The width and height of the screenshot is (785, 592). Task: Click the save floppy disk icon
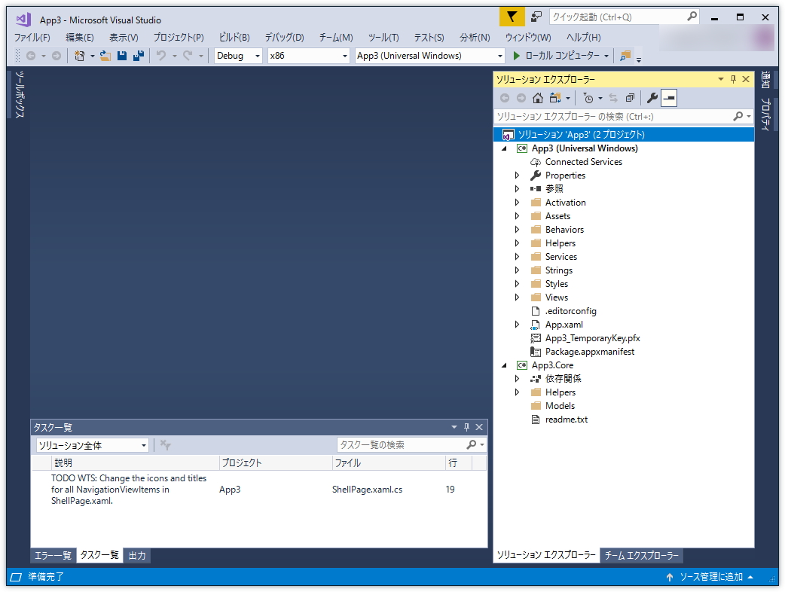coord(121,56)
